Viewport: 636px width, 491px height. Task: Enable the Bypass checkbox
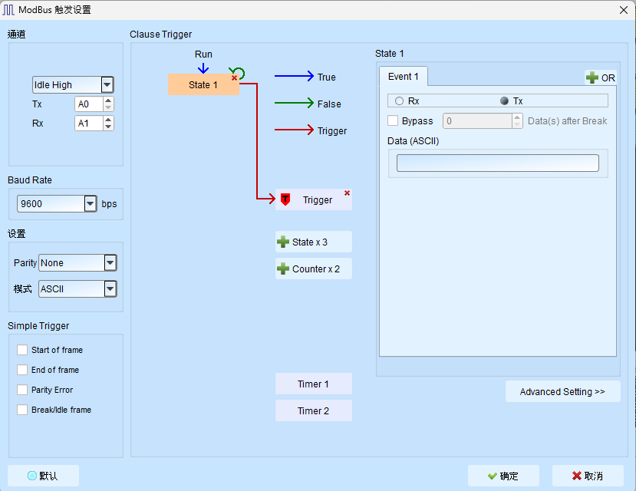(393, 120)
